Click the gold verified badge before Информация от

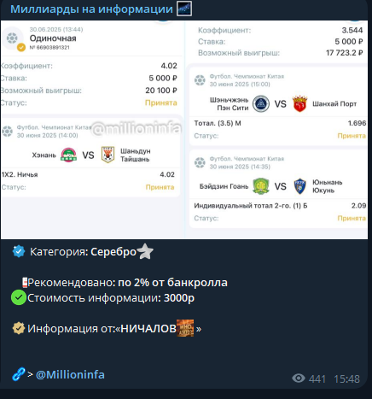(x=19, y=328)
